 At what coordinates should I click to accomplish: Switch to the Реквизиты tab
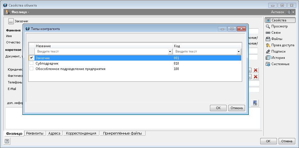[x=35, y=133]
